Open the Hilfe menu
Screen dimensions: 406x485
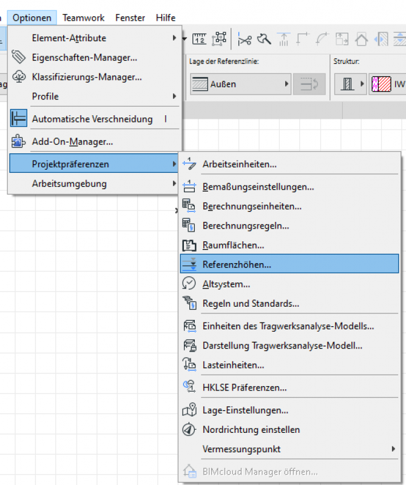pos(166,18)
